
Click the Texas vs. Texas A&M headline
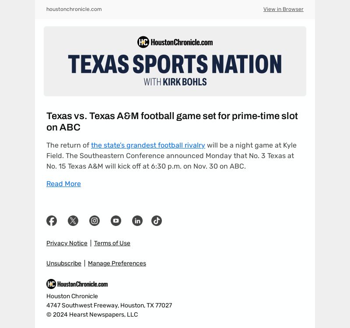coord(172,122)
